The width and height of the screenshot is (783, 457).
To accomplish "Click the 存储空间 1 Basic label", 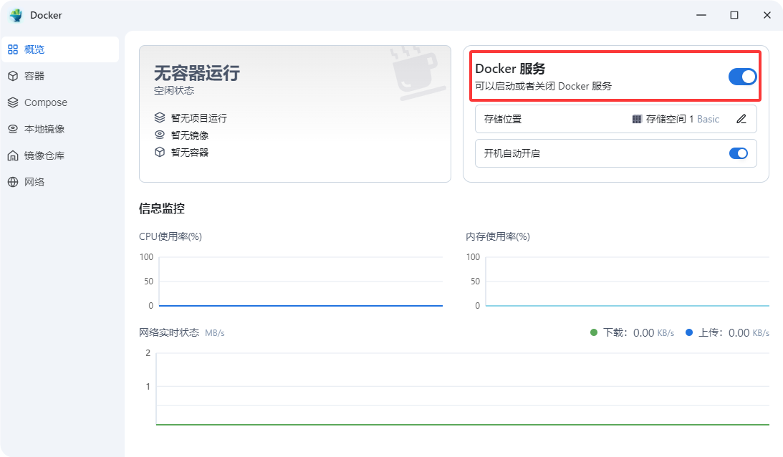I will point(682,119).
